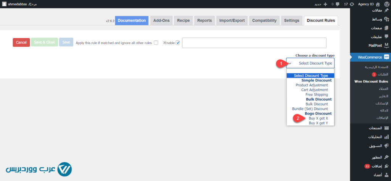Open the marketing megaphone icon
The height and width of the screenshot is (181, 391).
coord(386,145)
